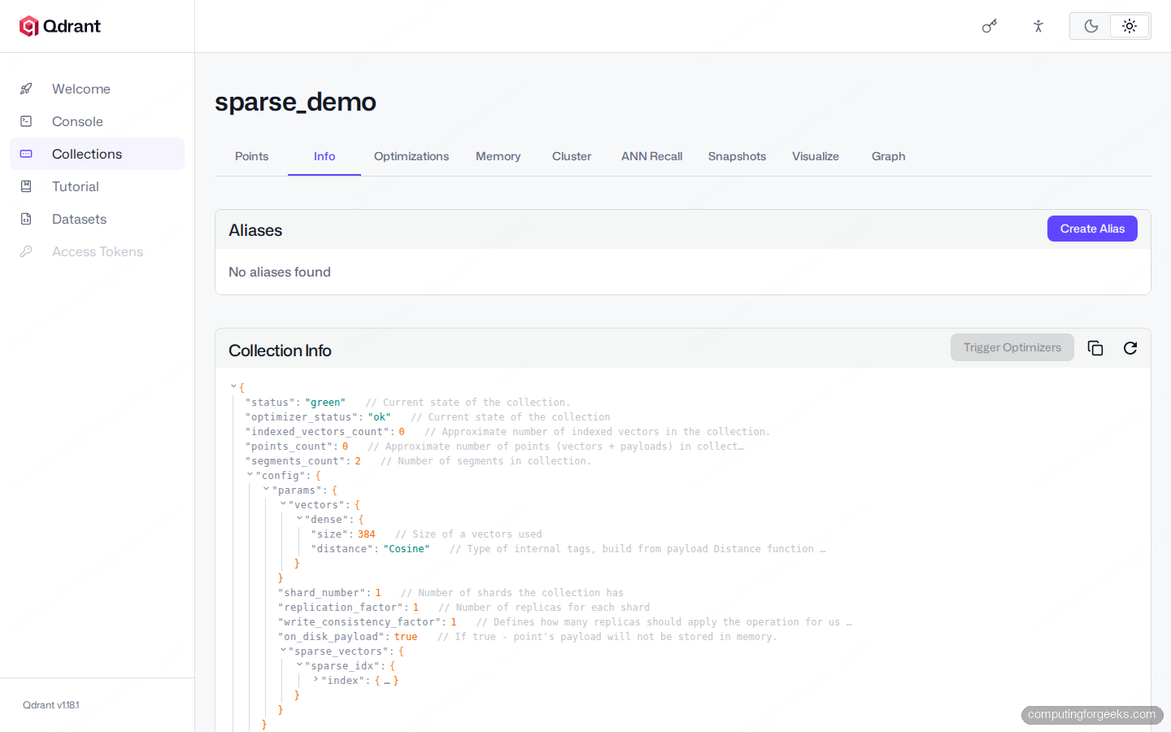Screen dimensions: 1171x732
Task: Click the "status": "green" line
Action: (295, 403)
